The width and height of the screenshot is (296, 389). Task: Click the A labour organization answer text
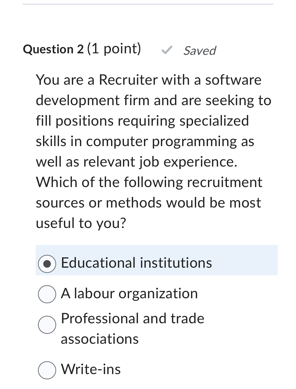pos(129,293)
